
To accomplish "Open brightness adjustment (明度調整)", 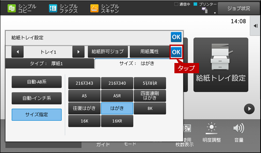I will [212, 132].
